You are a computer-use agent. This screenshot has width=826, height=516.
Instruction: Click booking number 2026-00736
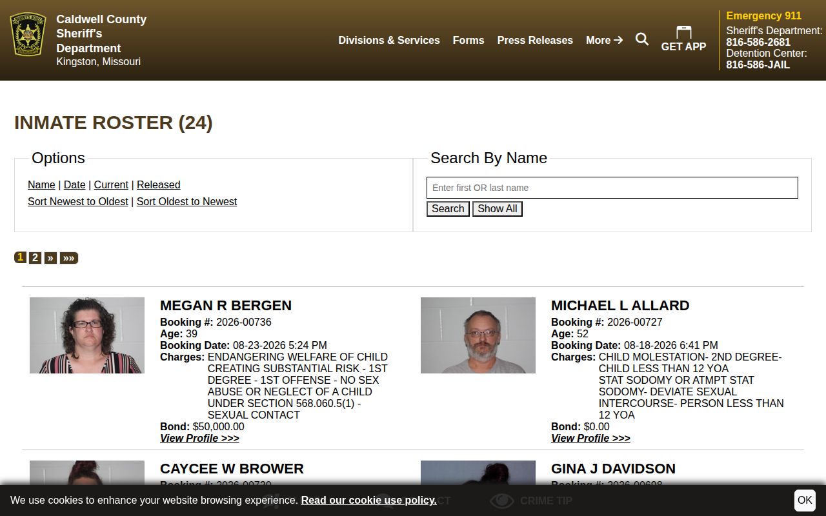pyautogui.click(x=244, y=322)
